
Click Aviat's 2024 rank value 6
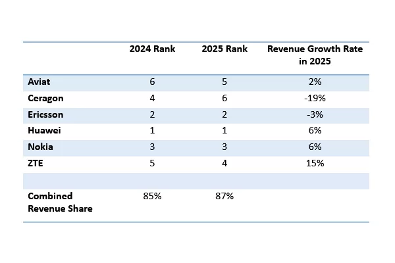pyautogui.click(x=152, y=82)
